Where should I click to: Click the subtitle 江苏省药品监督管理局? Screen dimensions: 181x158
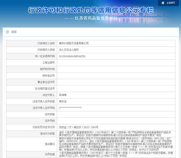point(96,18)
